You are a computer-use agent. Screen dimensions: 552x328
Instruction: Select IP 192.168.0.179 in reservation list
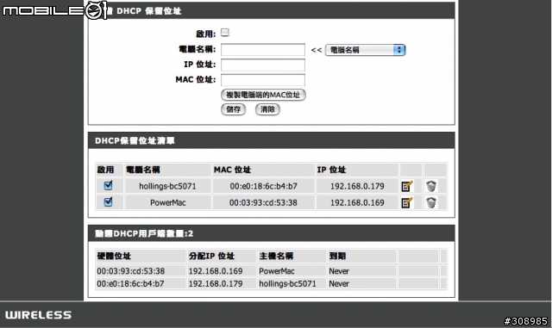tap(357, 186)
